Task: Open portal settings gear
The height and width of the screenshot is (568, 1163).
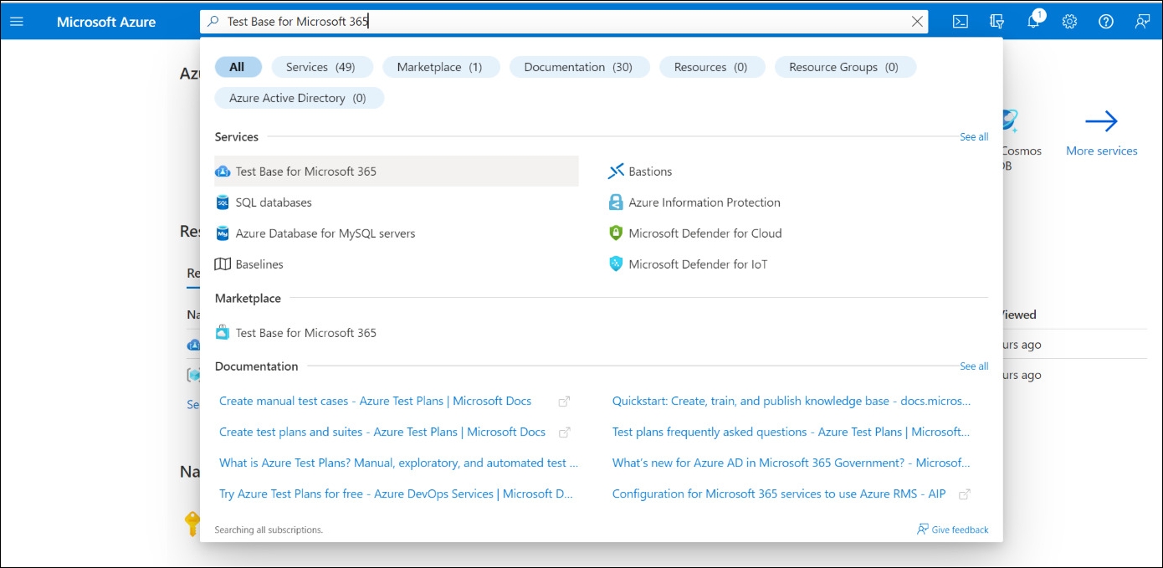Action: coord(1069,22)
